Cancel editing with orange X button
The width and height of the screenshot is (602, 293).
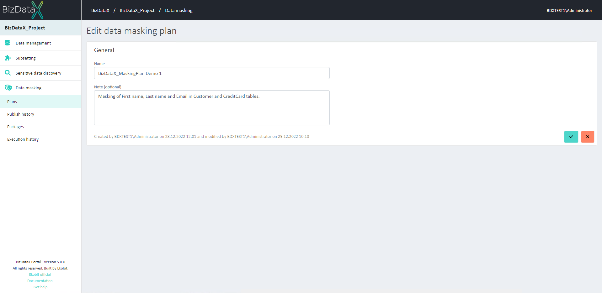(588, 137)
